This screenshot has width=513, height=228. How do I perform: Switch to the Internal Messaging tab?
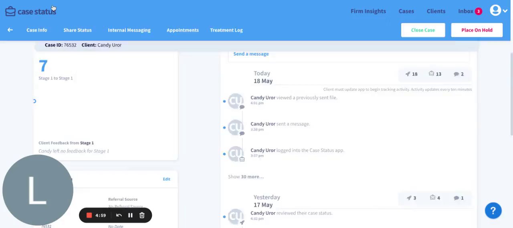point(129,30)
